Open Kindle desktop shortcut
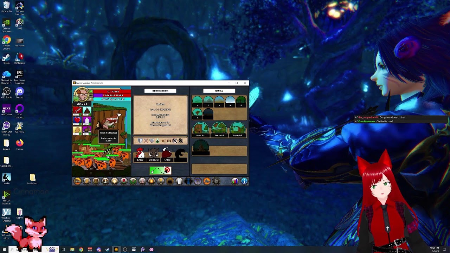This screenshot has width=450, height=253. pyautogui.click(x=6, y=179)
